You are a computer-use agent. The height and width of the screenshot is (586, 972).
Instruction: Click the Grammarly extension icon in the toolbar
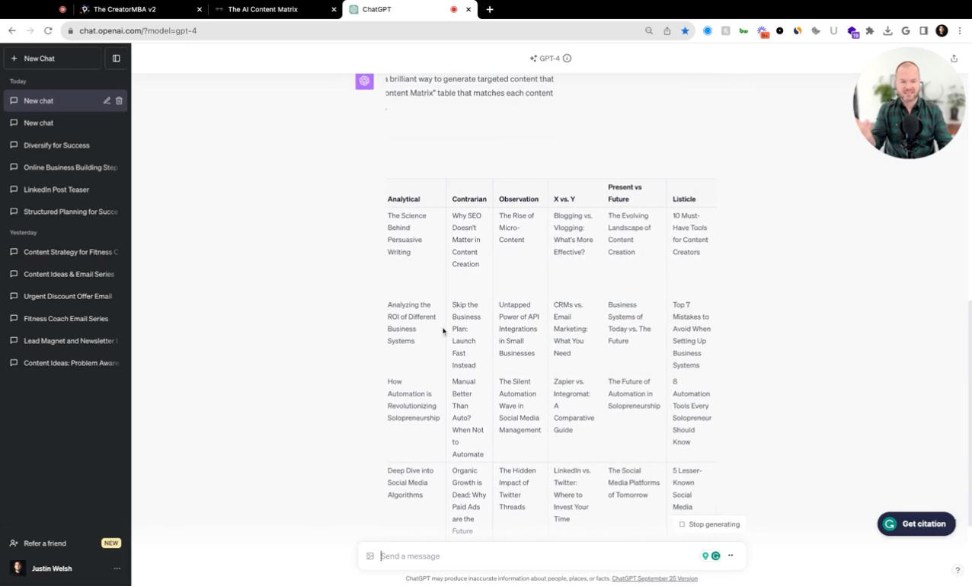pos(708,30)
